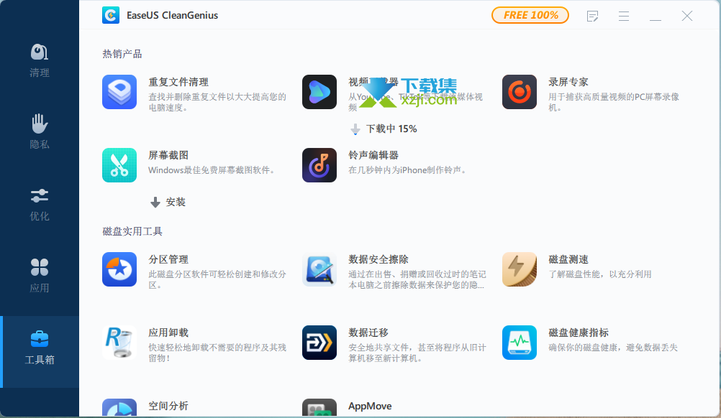Image resolution: width=721 pixels, height=418 pixels.
Task: Go to the 优化 optimize tab
Action: (40, 204)
